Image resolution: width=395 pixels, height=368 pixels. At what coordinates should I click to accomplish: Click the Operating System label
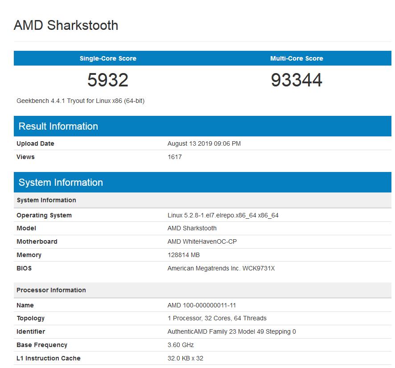44,215
